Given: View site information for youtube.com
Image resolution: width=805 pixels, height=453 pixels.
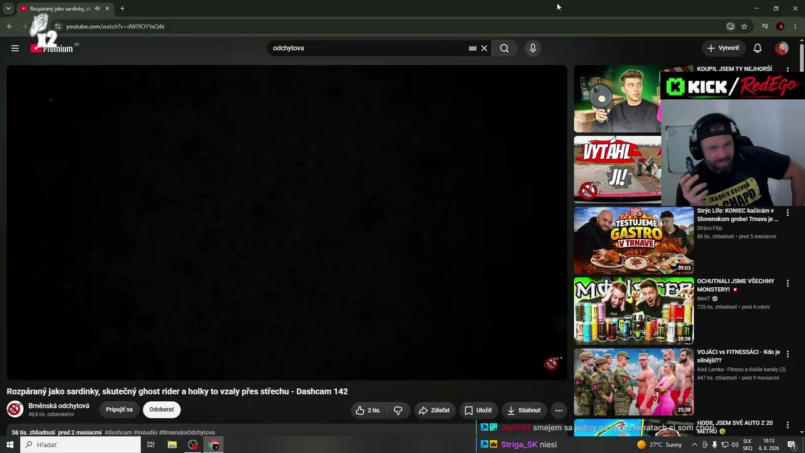Looking at the screenshot, I should pos(57,26).
